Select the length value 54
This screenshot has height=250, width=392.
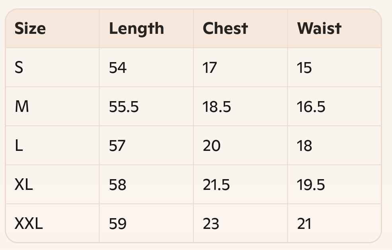[x=118, y=68]
